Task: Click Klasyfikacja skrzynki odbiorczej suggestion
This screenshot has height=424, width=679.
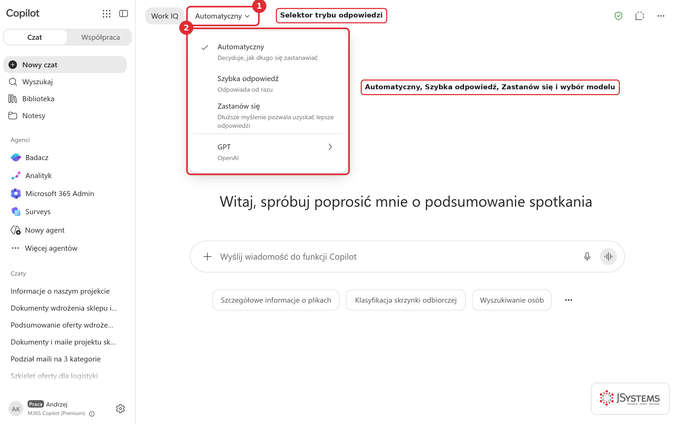Action: click(406, 300)
